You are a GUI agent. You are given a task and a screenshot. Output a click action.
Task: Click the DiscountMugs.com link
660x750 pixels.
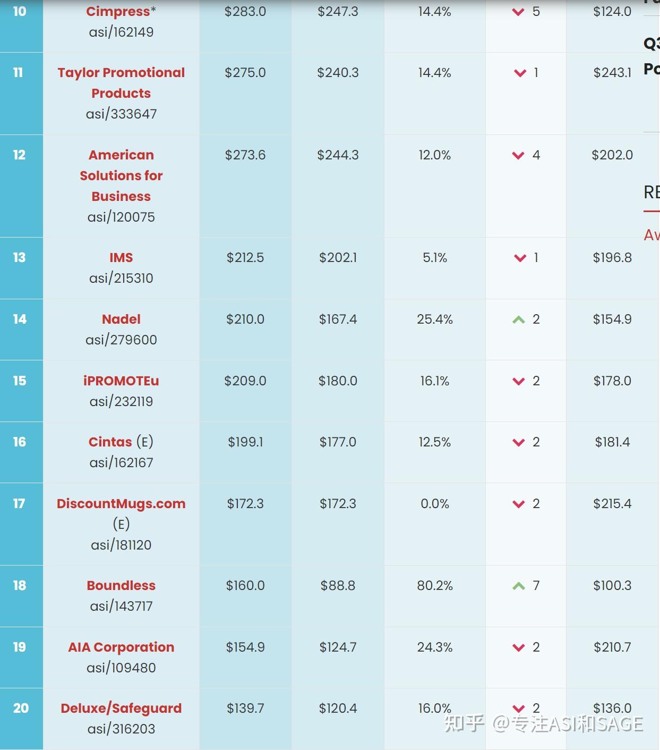point(121,504)
